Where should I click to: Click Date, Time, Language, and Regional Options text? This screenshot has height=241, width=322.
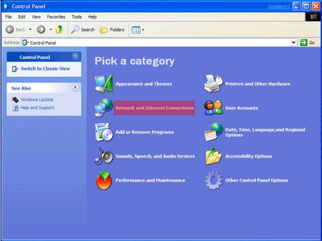(265, 132)
